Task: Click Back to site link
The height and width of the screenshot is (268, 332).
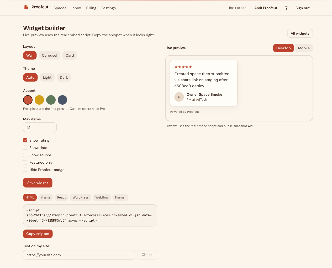Action: [238, 8]
